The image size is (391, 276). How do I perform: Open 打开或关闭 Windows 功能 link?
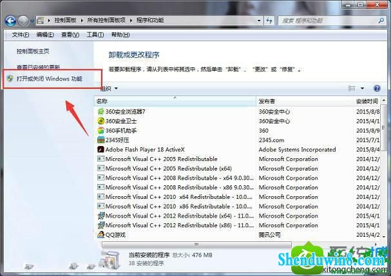tap(50, 78)
